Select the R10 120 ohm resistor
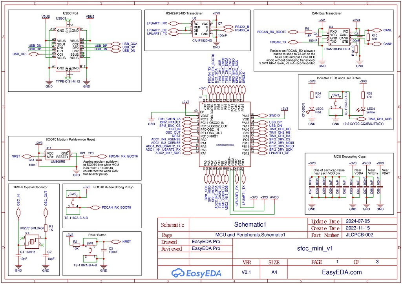The image size is (402, 284). click(x=369, y=37)
